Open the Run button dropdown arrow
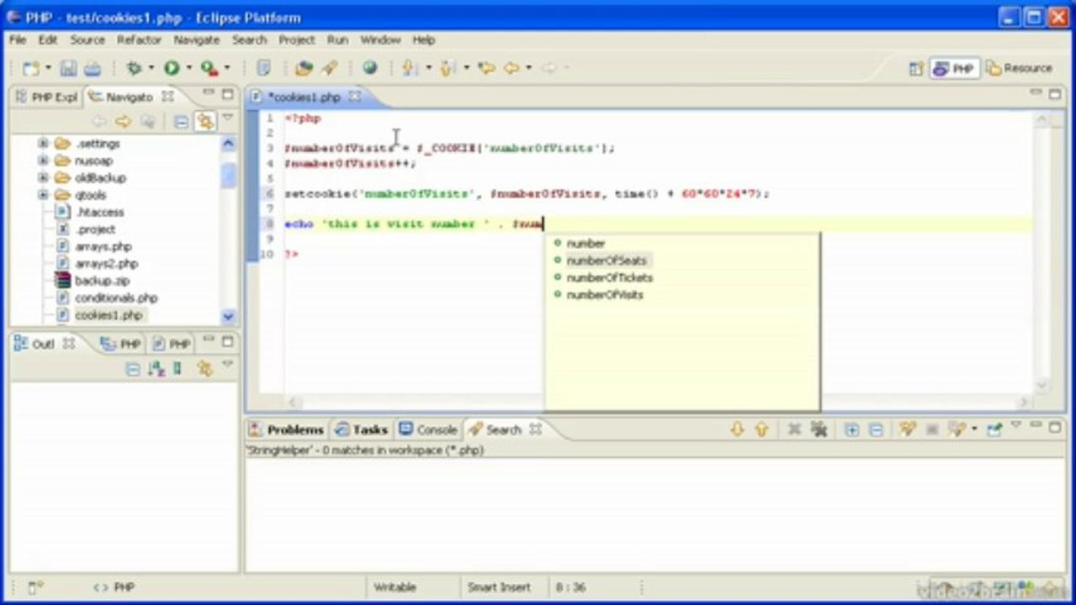This screenshot has height=605, width=1076. pyautogui.click(x=188, y=68)
